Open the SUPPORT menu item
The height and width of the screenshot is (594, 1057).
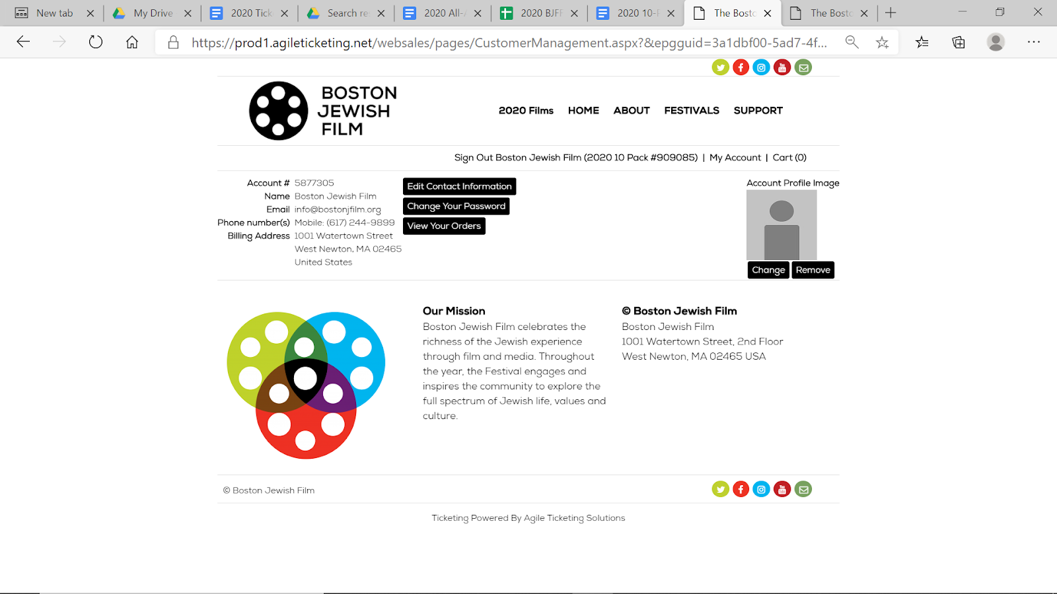tap(758, 110)
